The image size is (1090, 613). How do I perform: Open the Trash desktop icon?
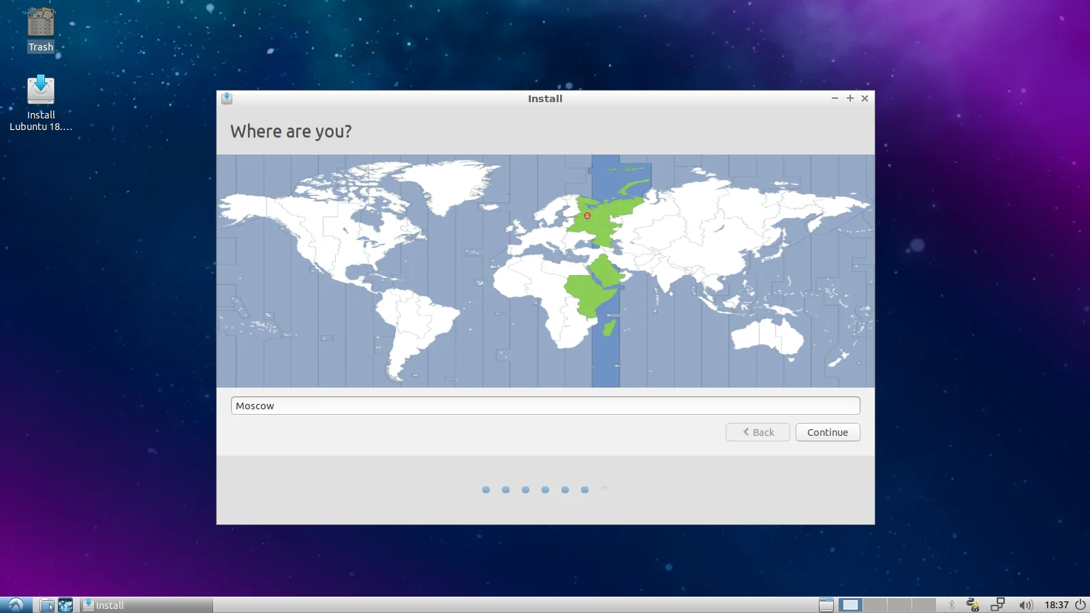pos(41,30)
